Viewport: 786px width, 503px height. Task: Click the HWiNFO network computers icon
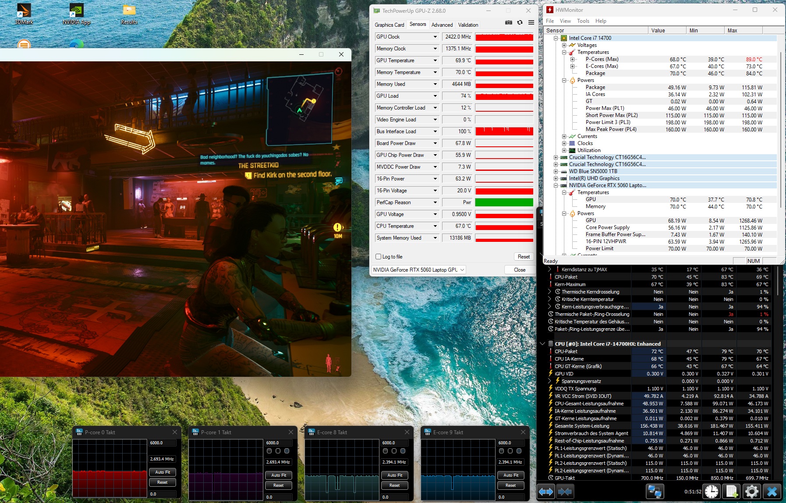click(655, 492)
